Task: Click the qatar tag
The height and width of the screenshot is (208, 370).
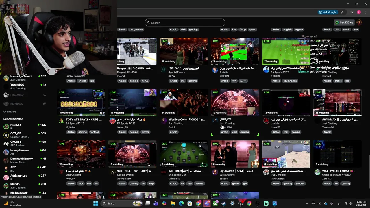Action: (252, 29)
